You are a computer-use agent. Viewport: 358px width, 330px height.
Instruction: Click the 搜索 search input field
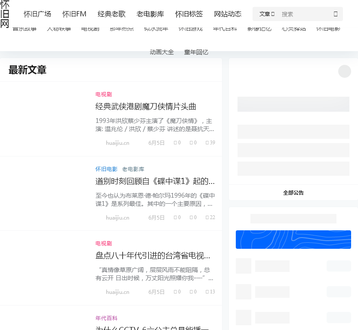click(x=306, y=14)
